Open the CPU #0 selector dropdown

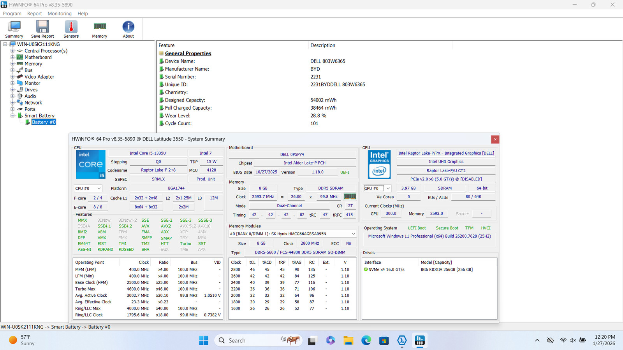(x=88, y=188)
